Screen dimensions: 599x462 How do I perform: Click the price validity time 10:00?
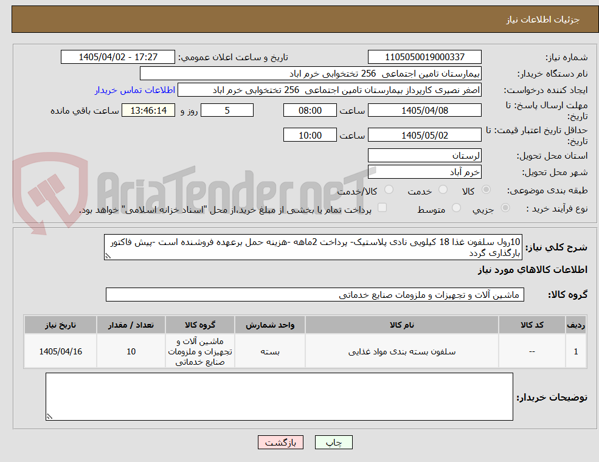[310, 135]
